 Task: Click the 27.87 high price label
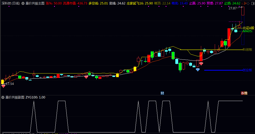[x=233, y=8]
